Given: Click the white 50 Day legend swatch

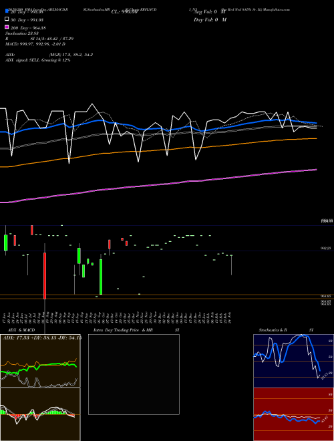Looking at the screenshot, I should pyautogui.click(x=7, y=19).
